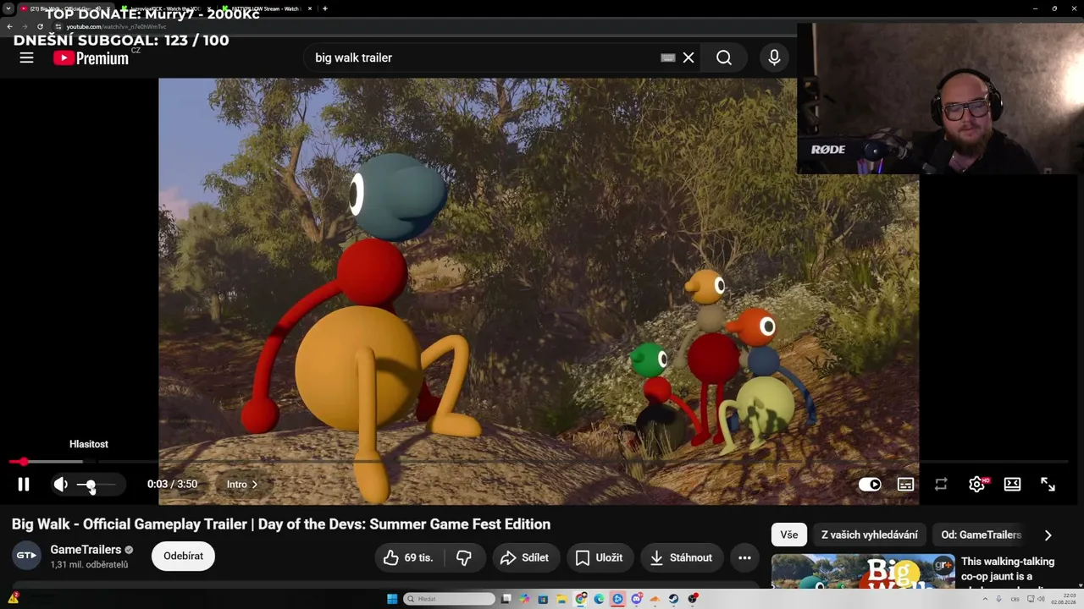
Task: Open the Big Walk recommended video thumbnail
Action: [x=863, y=571]
